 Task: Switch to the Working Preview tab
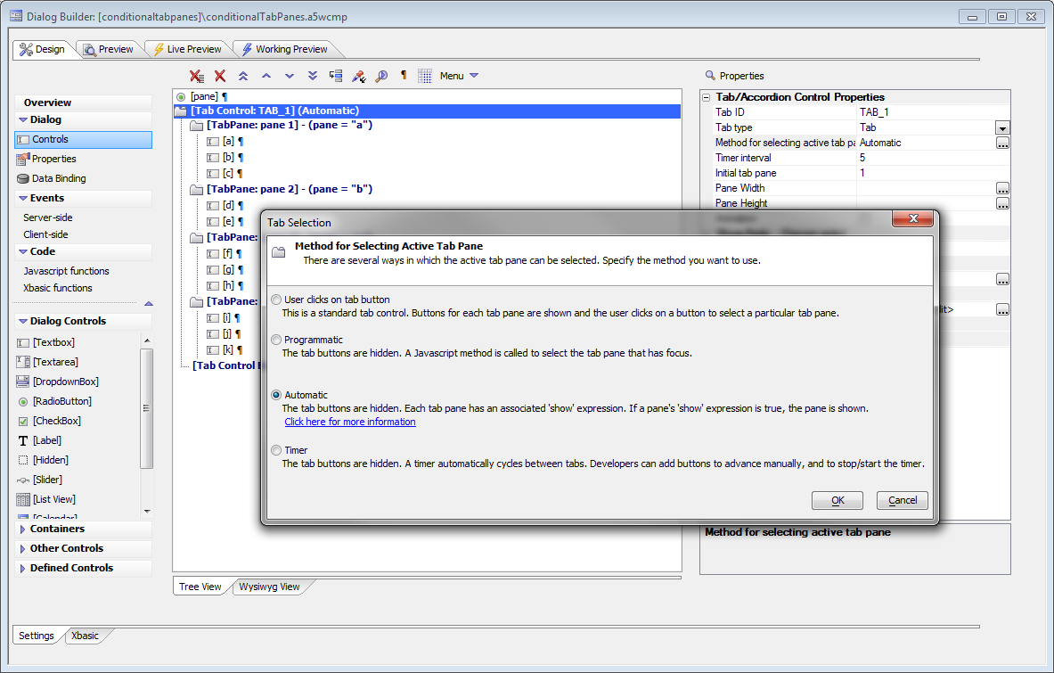pyautogui.click(x=285, y=49)
